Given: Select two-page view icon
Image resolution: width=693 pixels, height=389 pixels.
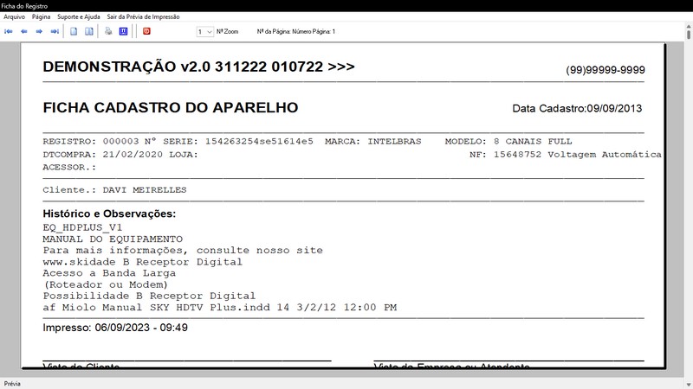Looking at the screenshot, I should point(89,31).
